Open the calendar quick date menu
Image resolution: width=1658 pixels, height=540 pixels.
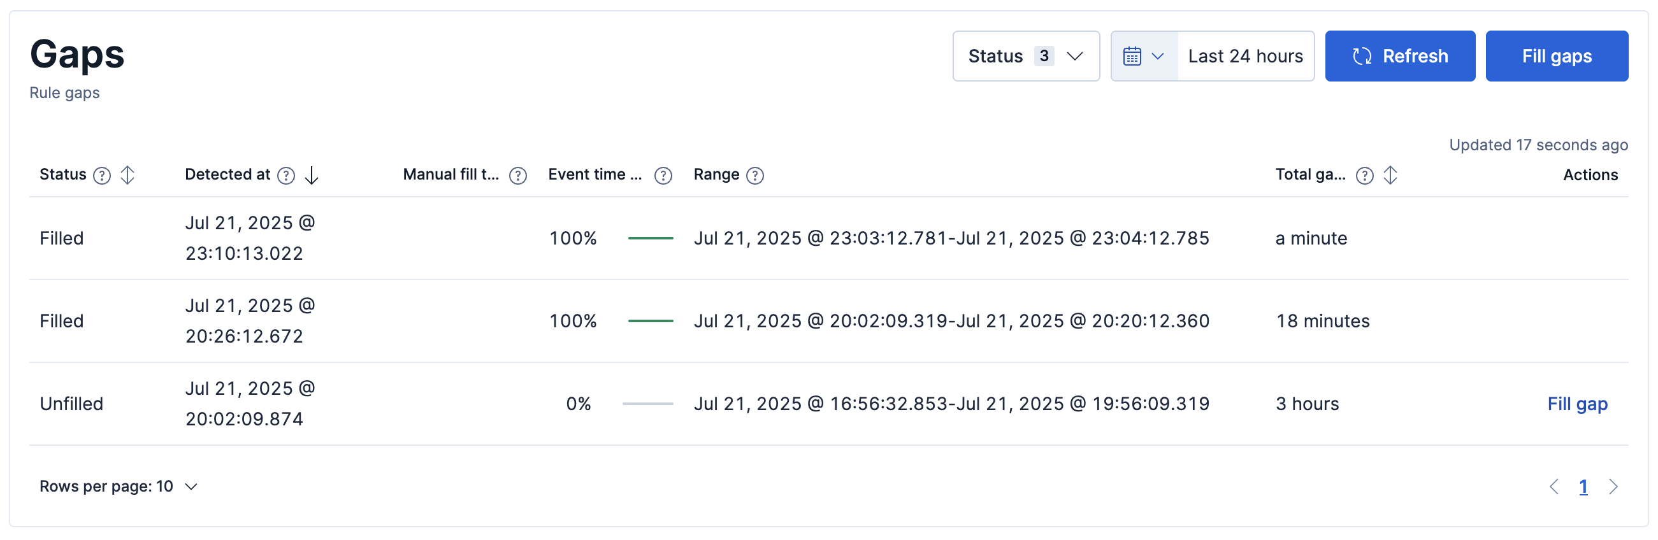coord(1144,57)
